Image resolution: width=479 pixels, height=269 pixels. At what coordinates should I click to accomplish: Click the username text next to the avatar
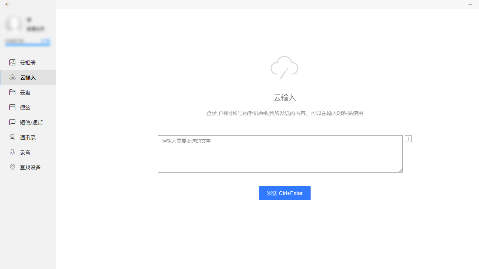click(x=36, y=28)
